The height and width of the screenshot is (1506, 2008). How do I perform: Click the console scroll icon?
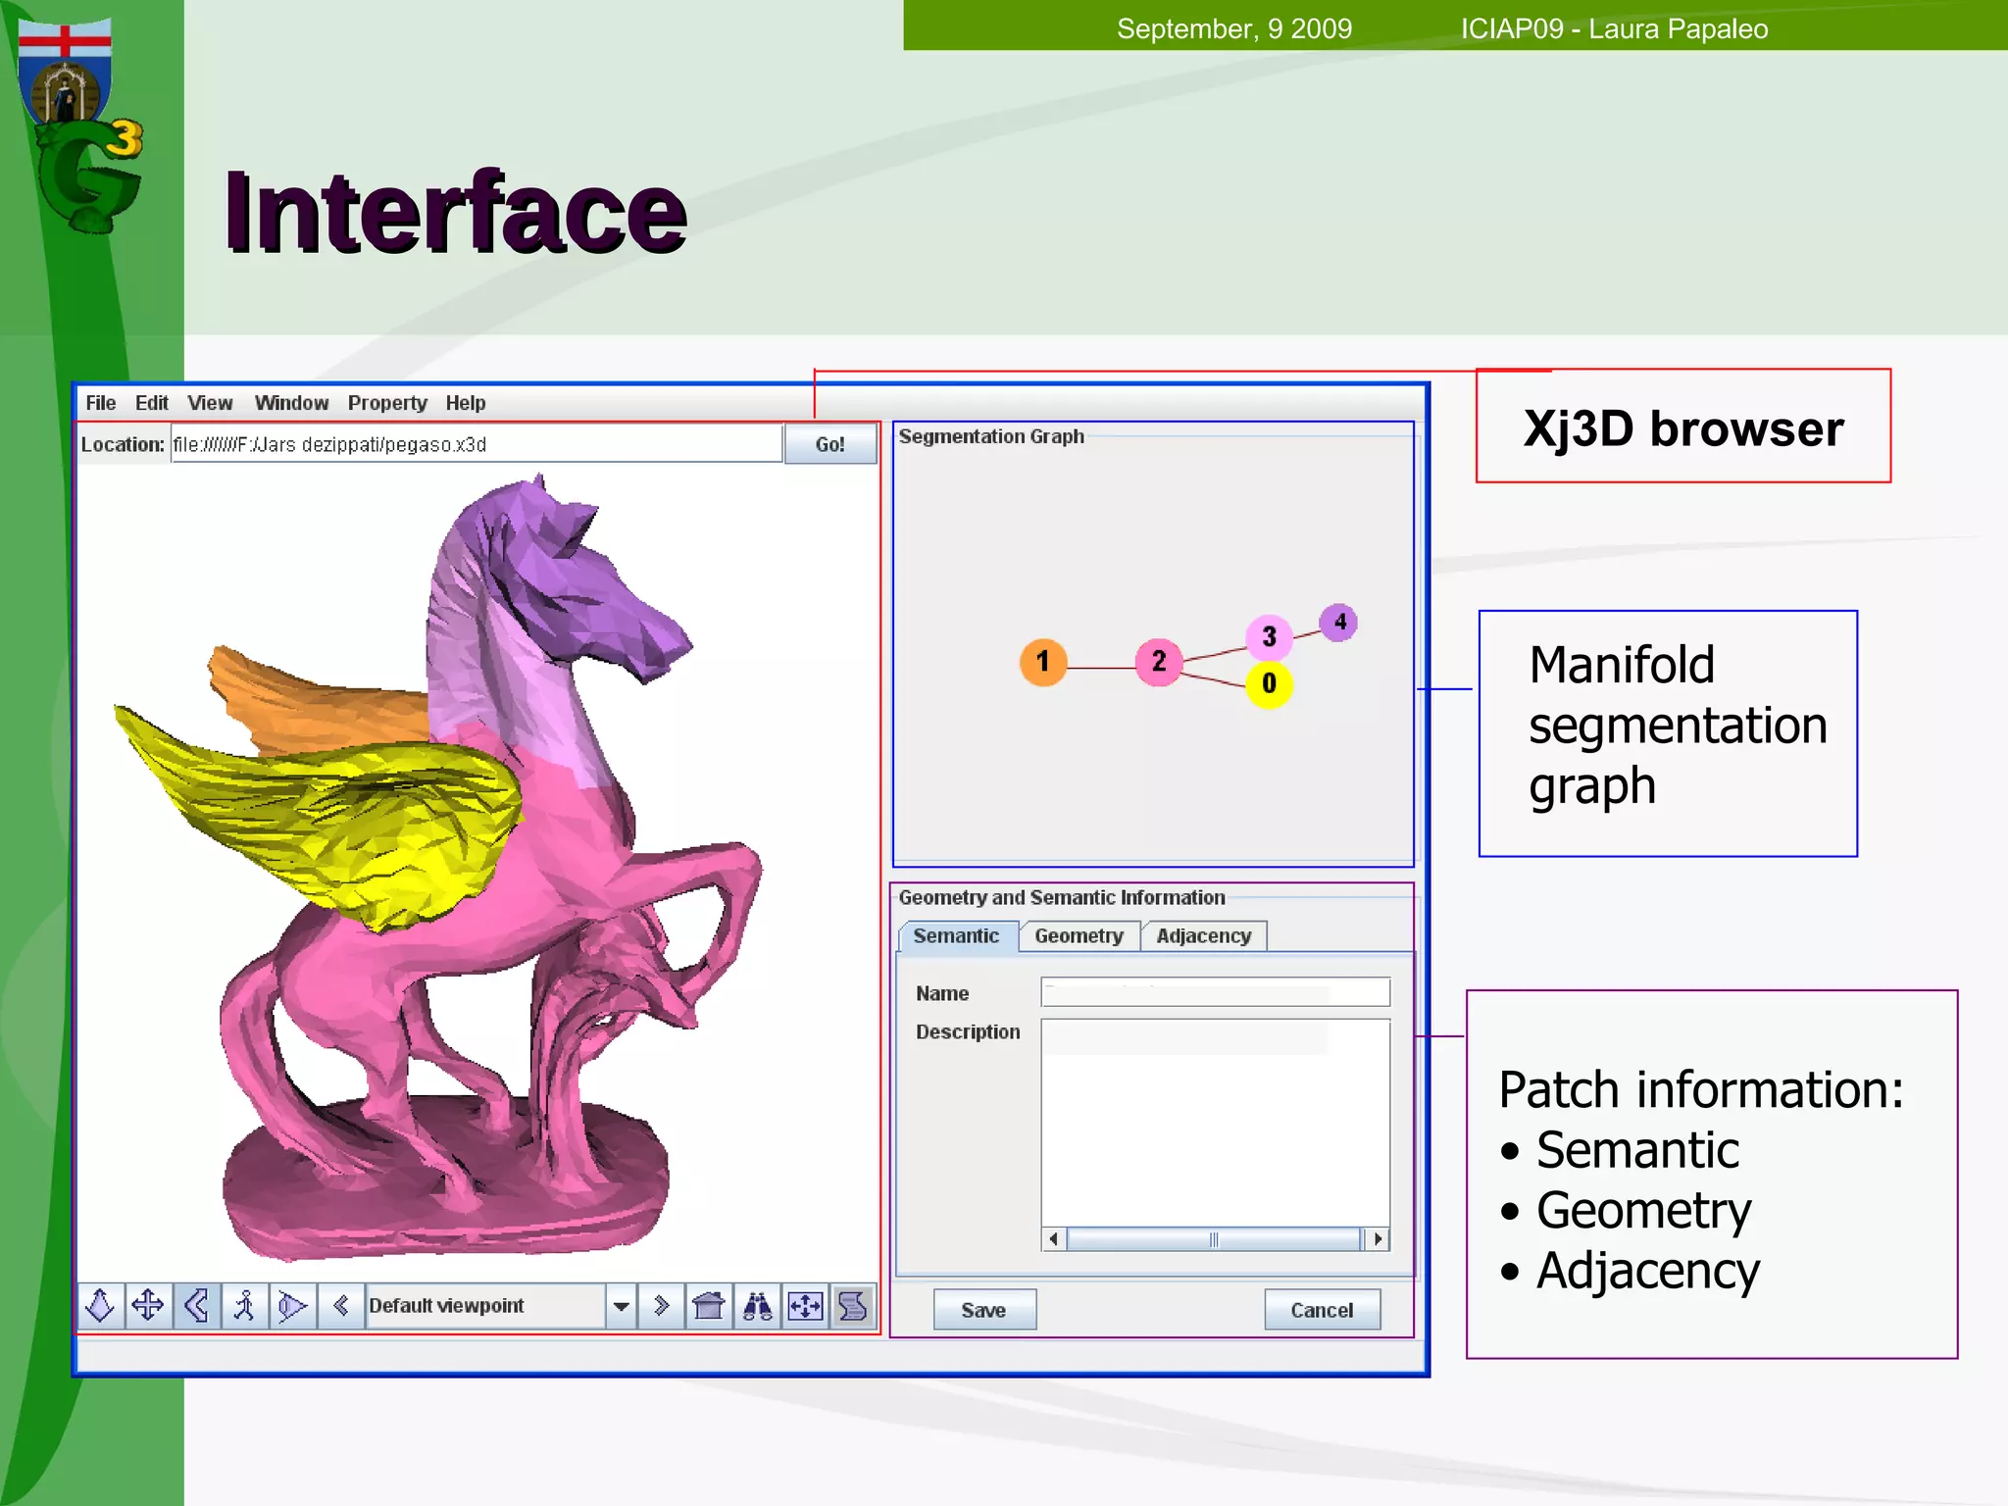point(853,1306)
